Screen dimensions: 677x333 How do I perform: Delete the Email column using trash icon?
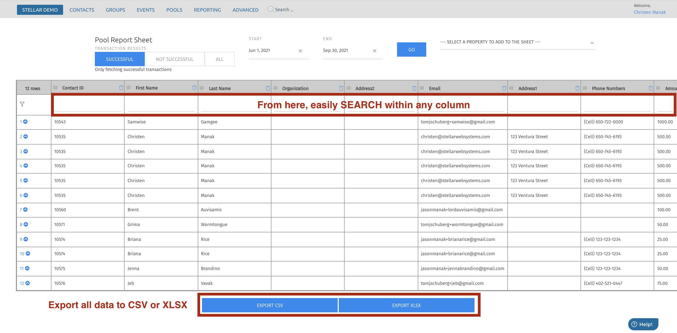[504, 88]
